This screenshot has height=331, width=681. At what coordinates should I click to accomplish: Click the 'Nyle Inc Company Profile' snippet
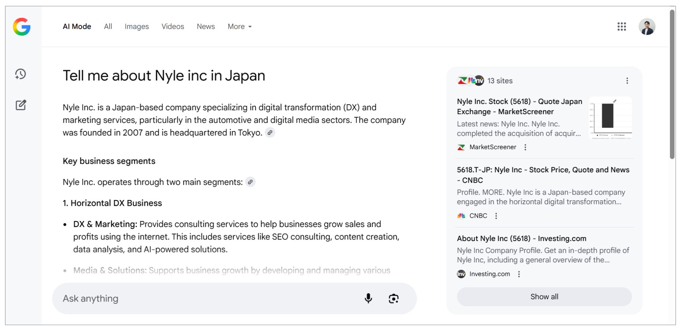coord(543,255)
